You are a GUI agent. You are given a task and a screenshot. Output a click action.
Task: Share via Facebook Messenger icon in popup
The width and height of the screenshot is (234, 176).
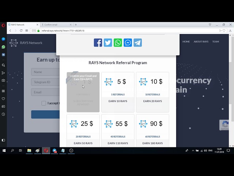click(x=128, y=43)
